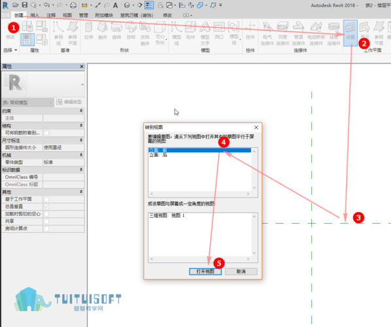The image size is (391, 327).
Task: Click the Measure tool icon in quick access toolbar
Action: [x=84, y=5]
